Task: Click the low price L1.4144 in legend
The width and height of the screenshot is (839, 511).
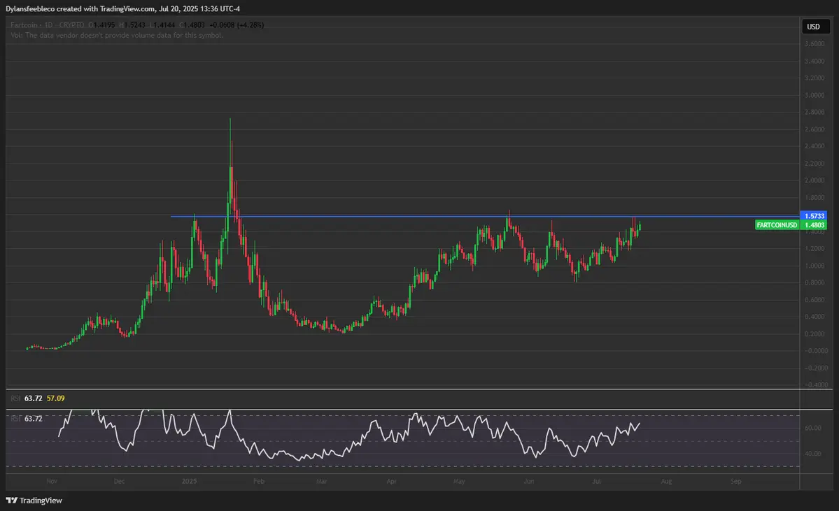Action: pyautogui.click(x=162, y=25)
